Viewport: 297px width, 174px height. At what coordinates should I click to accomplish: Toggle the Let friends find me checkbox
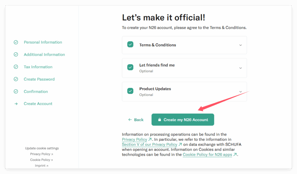coord(130,67)
